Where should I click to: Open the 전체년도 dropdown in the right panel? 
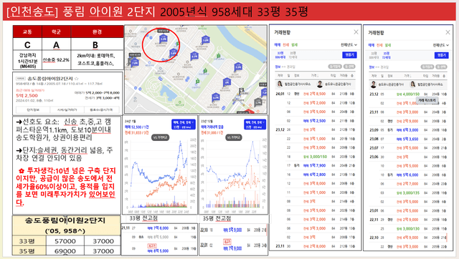tap(441, 45)
